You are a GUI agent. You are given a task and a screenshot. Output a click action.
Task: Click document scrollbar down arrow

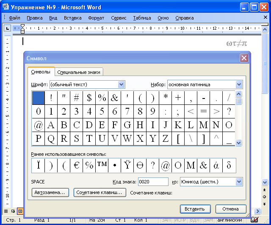pos(265,182)
